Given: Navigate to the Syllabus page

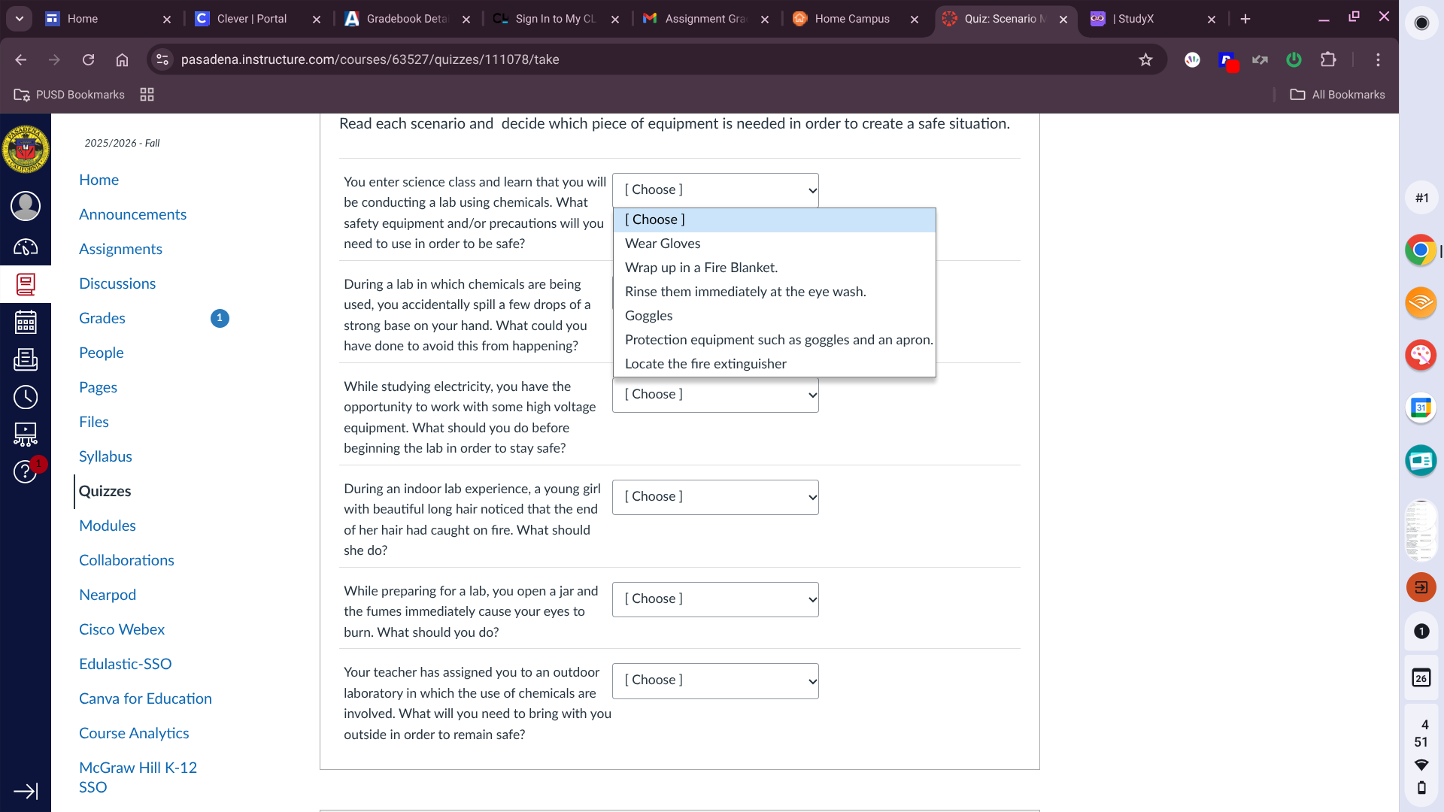Looking at the screenshot, I should pos(105,456).
